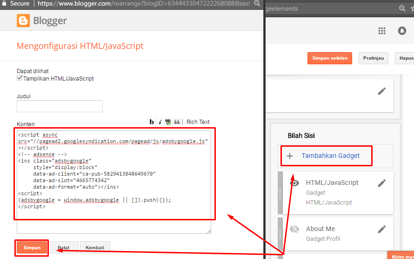Image resolution: width=414 pixels, height=259 pixels.
Task: Click the secure padlock icon
Action: click(x=4, y=3)
